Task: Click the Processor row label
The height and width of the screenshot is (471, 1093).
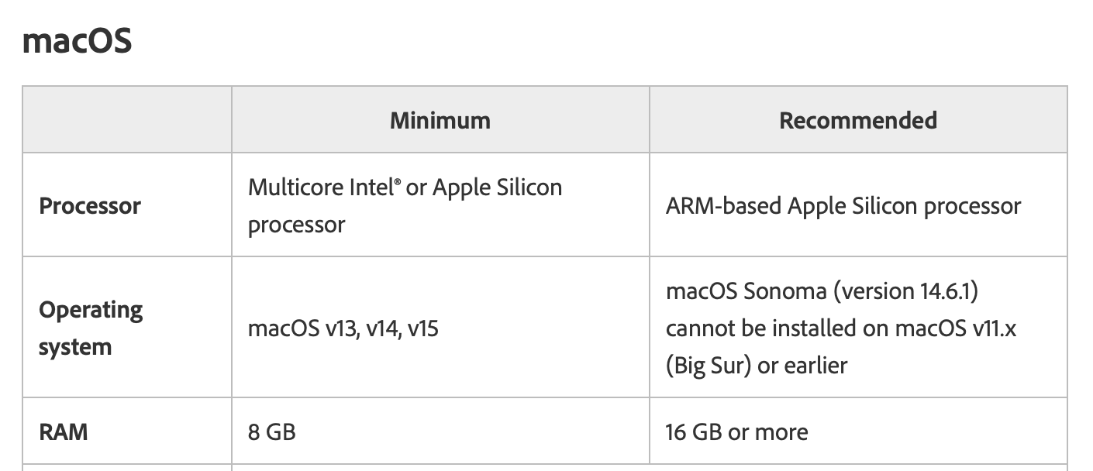Action: pyautogui.click(x=90, y=206)
